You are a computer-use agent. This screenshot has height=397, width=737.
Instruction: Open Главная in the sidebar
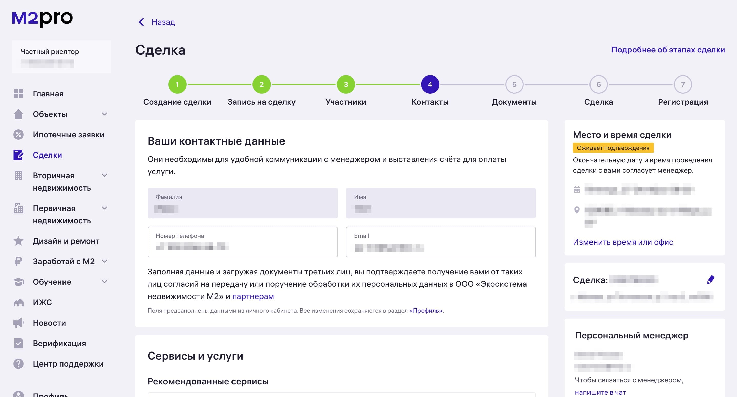tap(48, 94)
